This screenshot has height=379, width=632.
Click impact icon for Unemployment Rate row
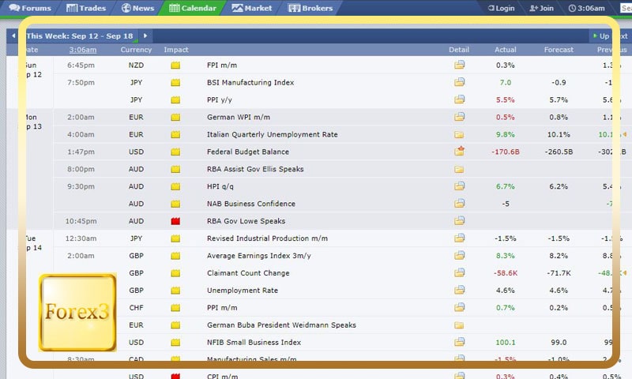tap(175, 291)
